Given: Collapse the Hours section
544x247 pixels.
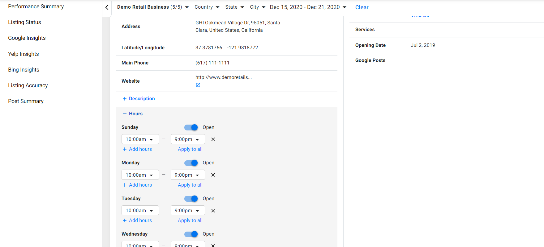Looking at the screenshot, I should [132, 114].
